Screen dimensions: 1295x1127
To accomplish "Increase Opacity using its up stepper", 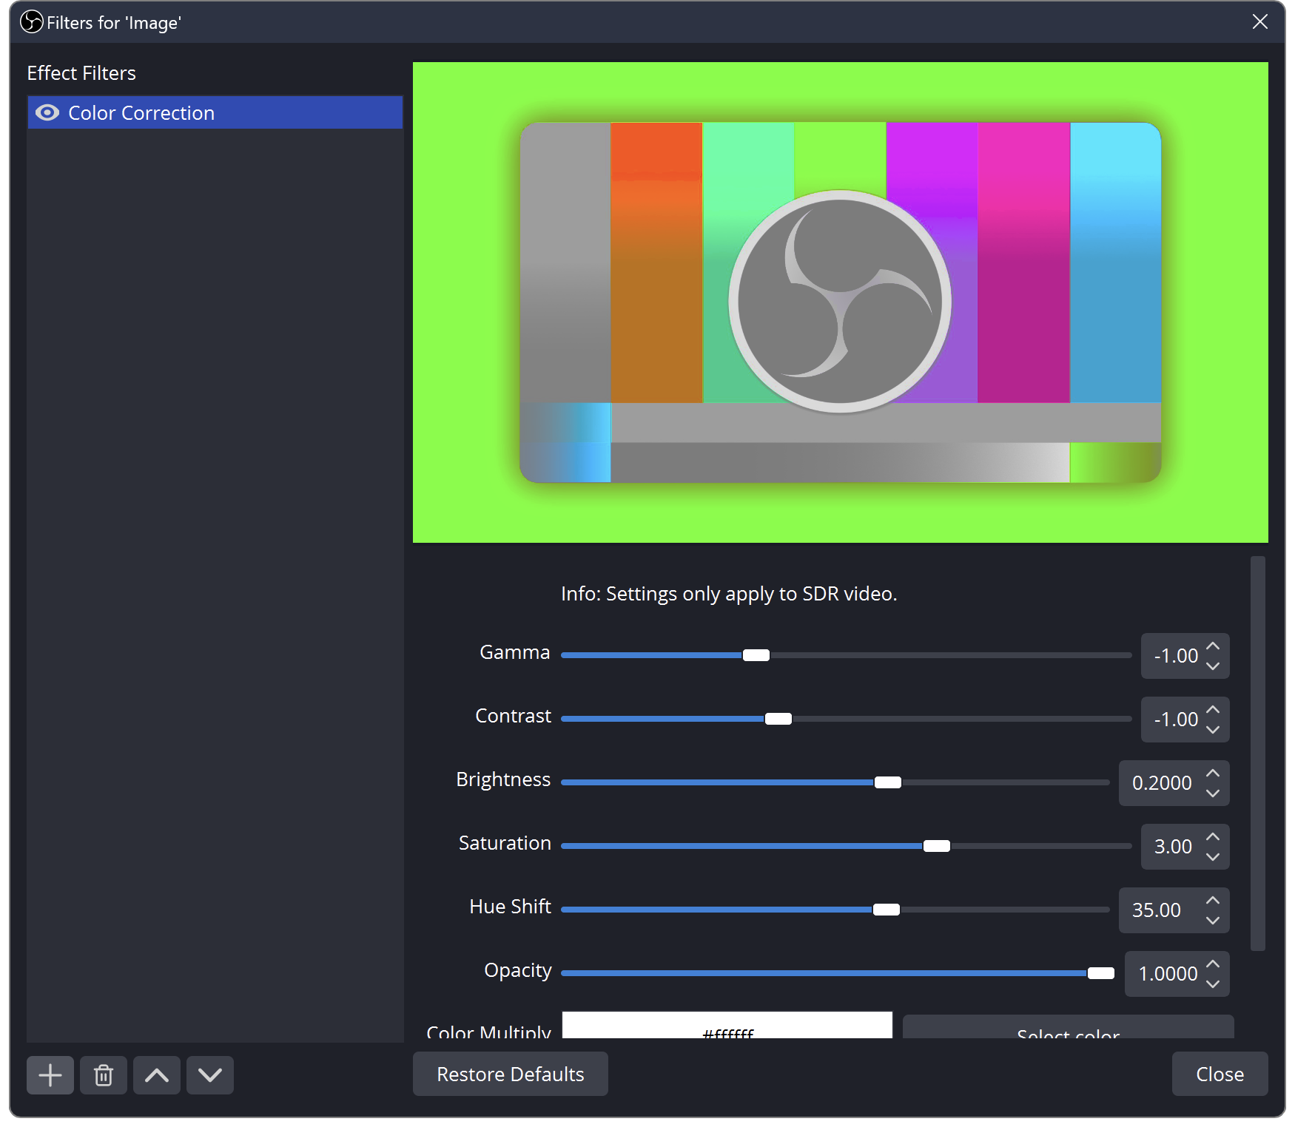I will [1212, 964].
